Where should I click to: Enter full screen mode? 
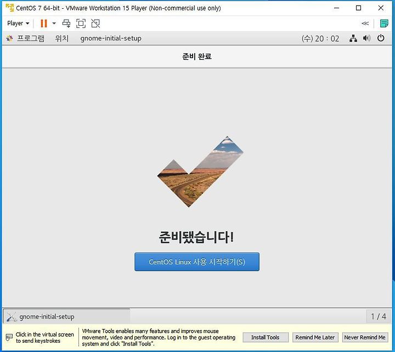click(81, 24)
